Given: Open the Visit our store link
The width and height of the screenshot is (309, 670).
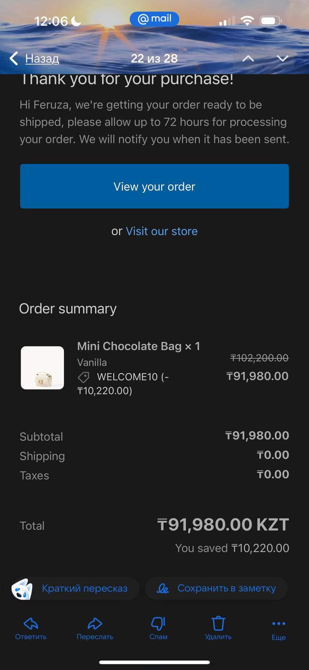Looking at the screenshot, I should click(161, 231).
